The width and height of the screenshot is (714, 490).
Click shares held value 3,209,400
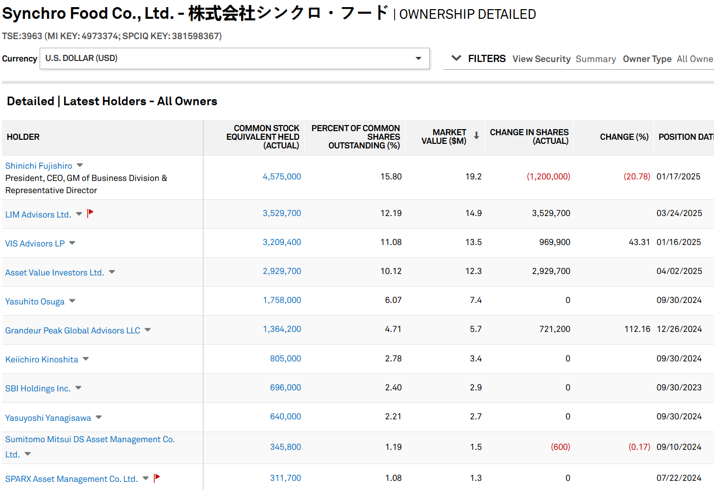282,242
